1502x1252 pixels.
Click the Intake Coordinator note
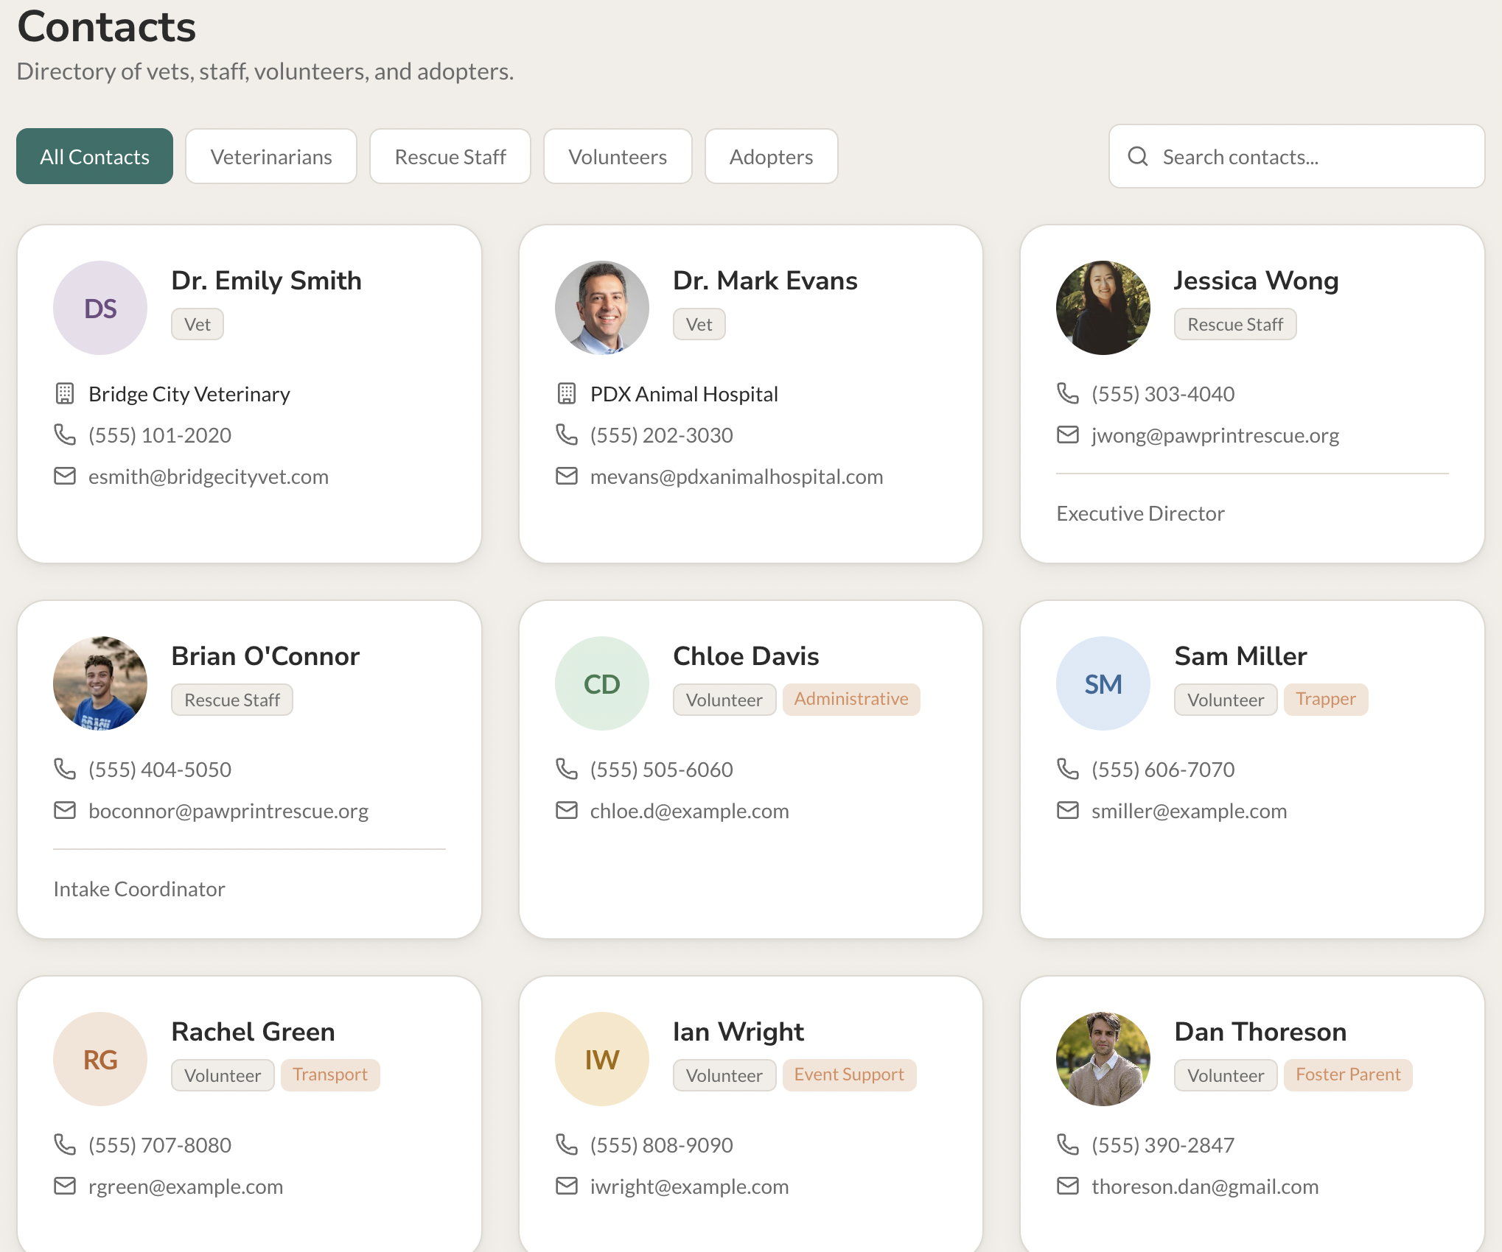[139, 889]
